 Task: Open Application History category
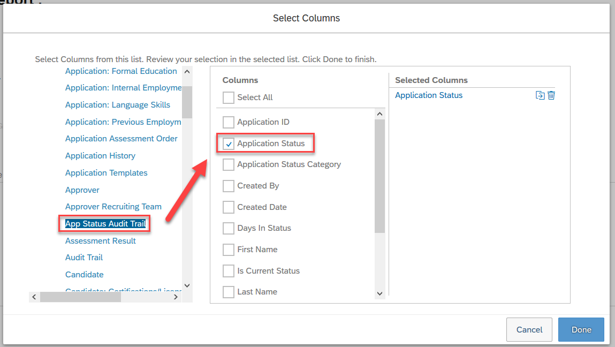pyautogui.click(x=101, y=156)
